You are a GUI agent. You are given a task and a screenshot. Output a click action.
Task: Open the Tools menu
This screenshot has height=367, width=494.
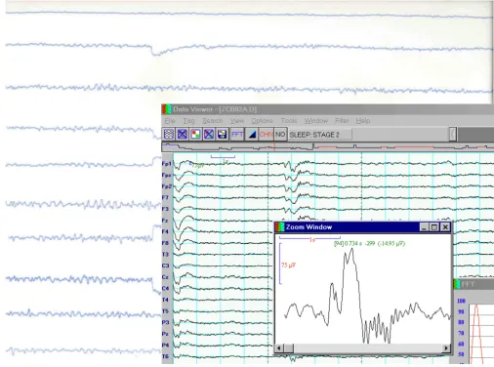[x=289, y=121]
